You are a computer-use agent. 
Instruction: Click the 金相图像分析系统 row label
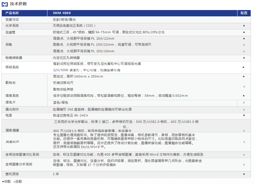pos(19,164)
